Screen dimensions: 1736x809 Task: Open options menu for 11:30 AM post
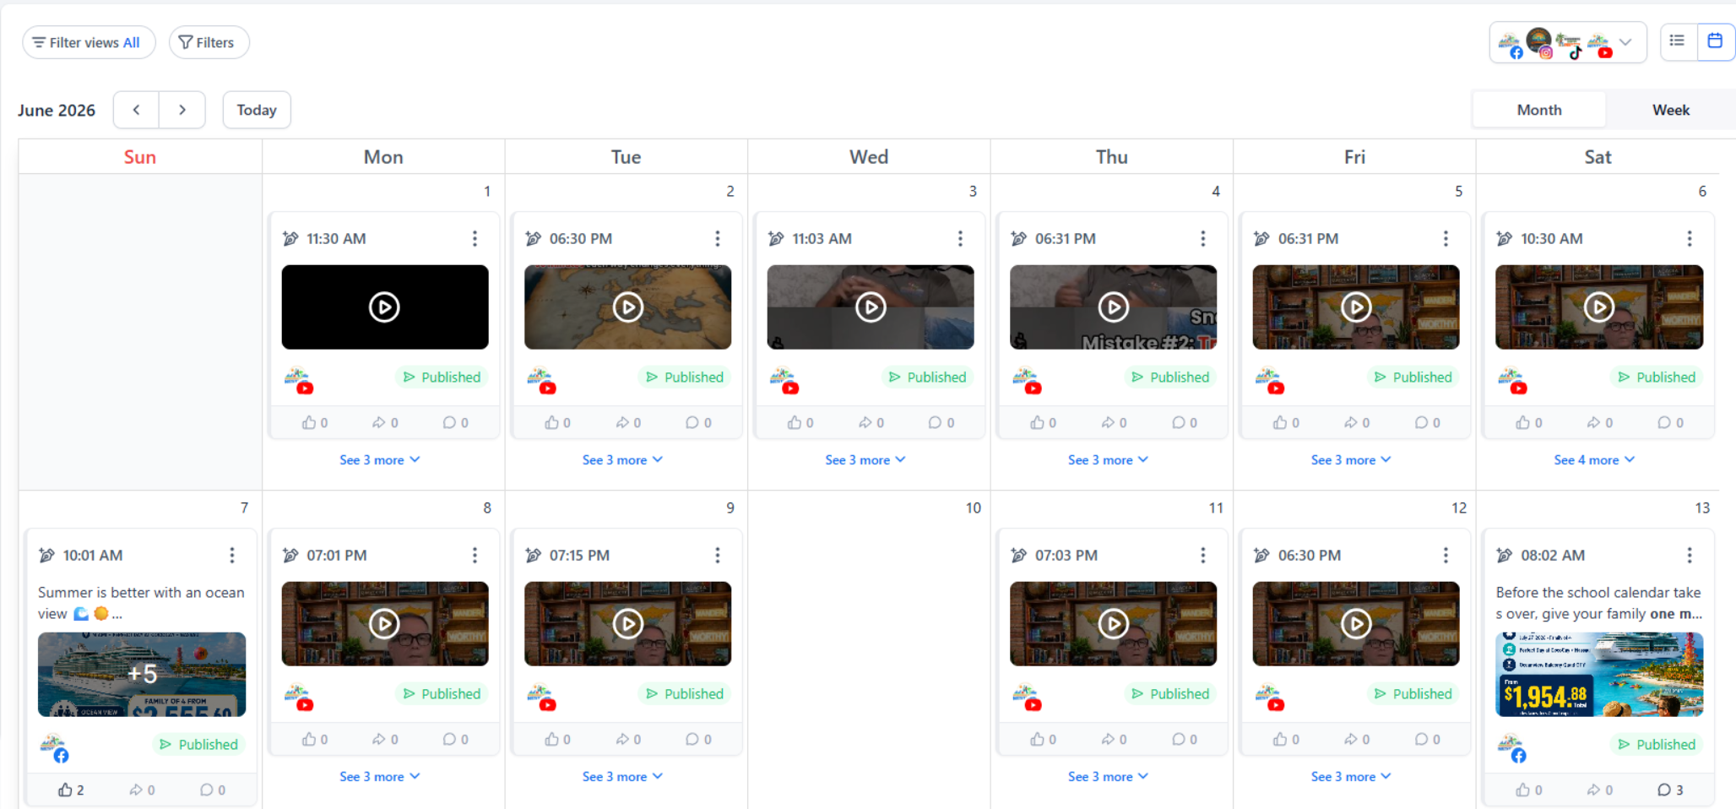(475, 239)
